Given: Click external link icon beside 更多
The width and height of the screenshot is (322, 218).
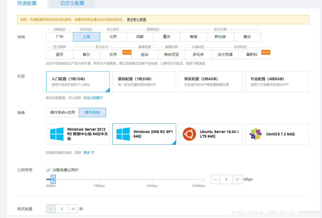Looking at the screenshot, I should pyautogui.click(x=92, y=152).
